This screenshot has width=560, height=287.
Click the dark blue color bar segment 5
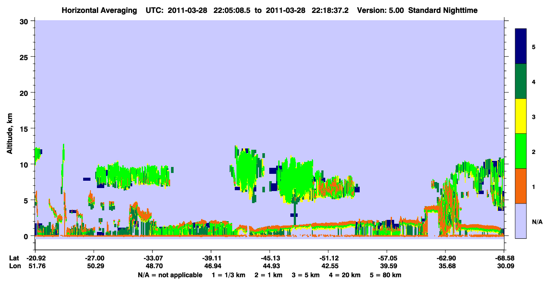(521, 46)
